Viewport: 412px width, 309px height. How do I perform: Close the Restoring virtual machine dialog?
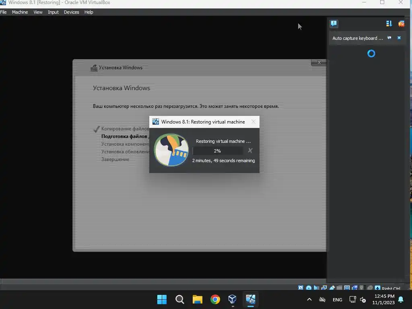pyautogui.click(x=253, y=122)
